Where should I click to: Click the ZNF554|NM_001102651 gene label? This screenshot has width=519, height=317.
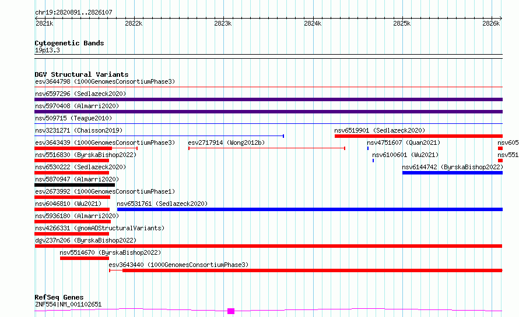tap(68, 304)
